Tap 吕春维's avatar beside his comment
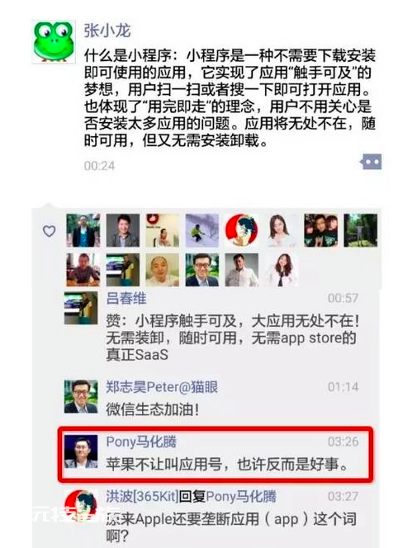403x548 pixels. [x=81, y=309]
